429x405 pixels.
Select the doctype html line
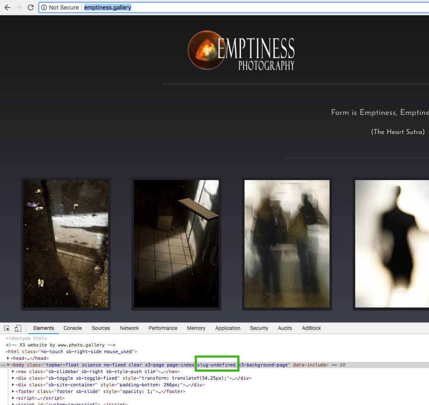(26, 338)
